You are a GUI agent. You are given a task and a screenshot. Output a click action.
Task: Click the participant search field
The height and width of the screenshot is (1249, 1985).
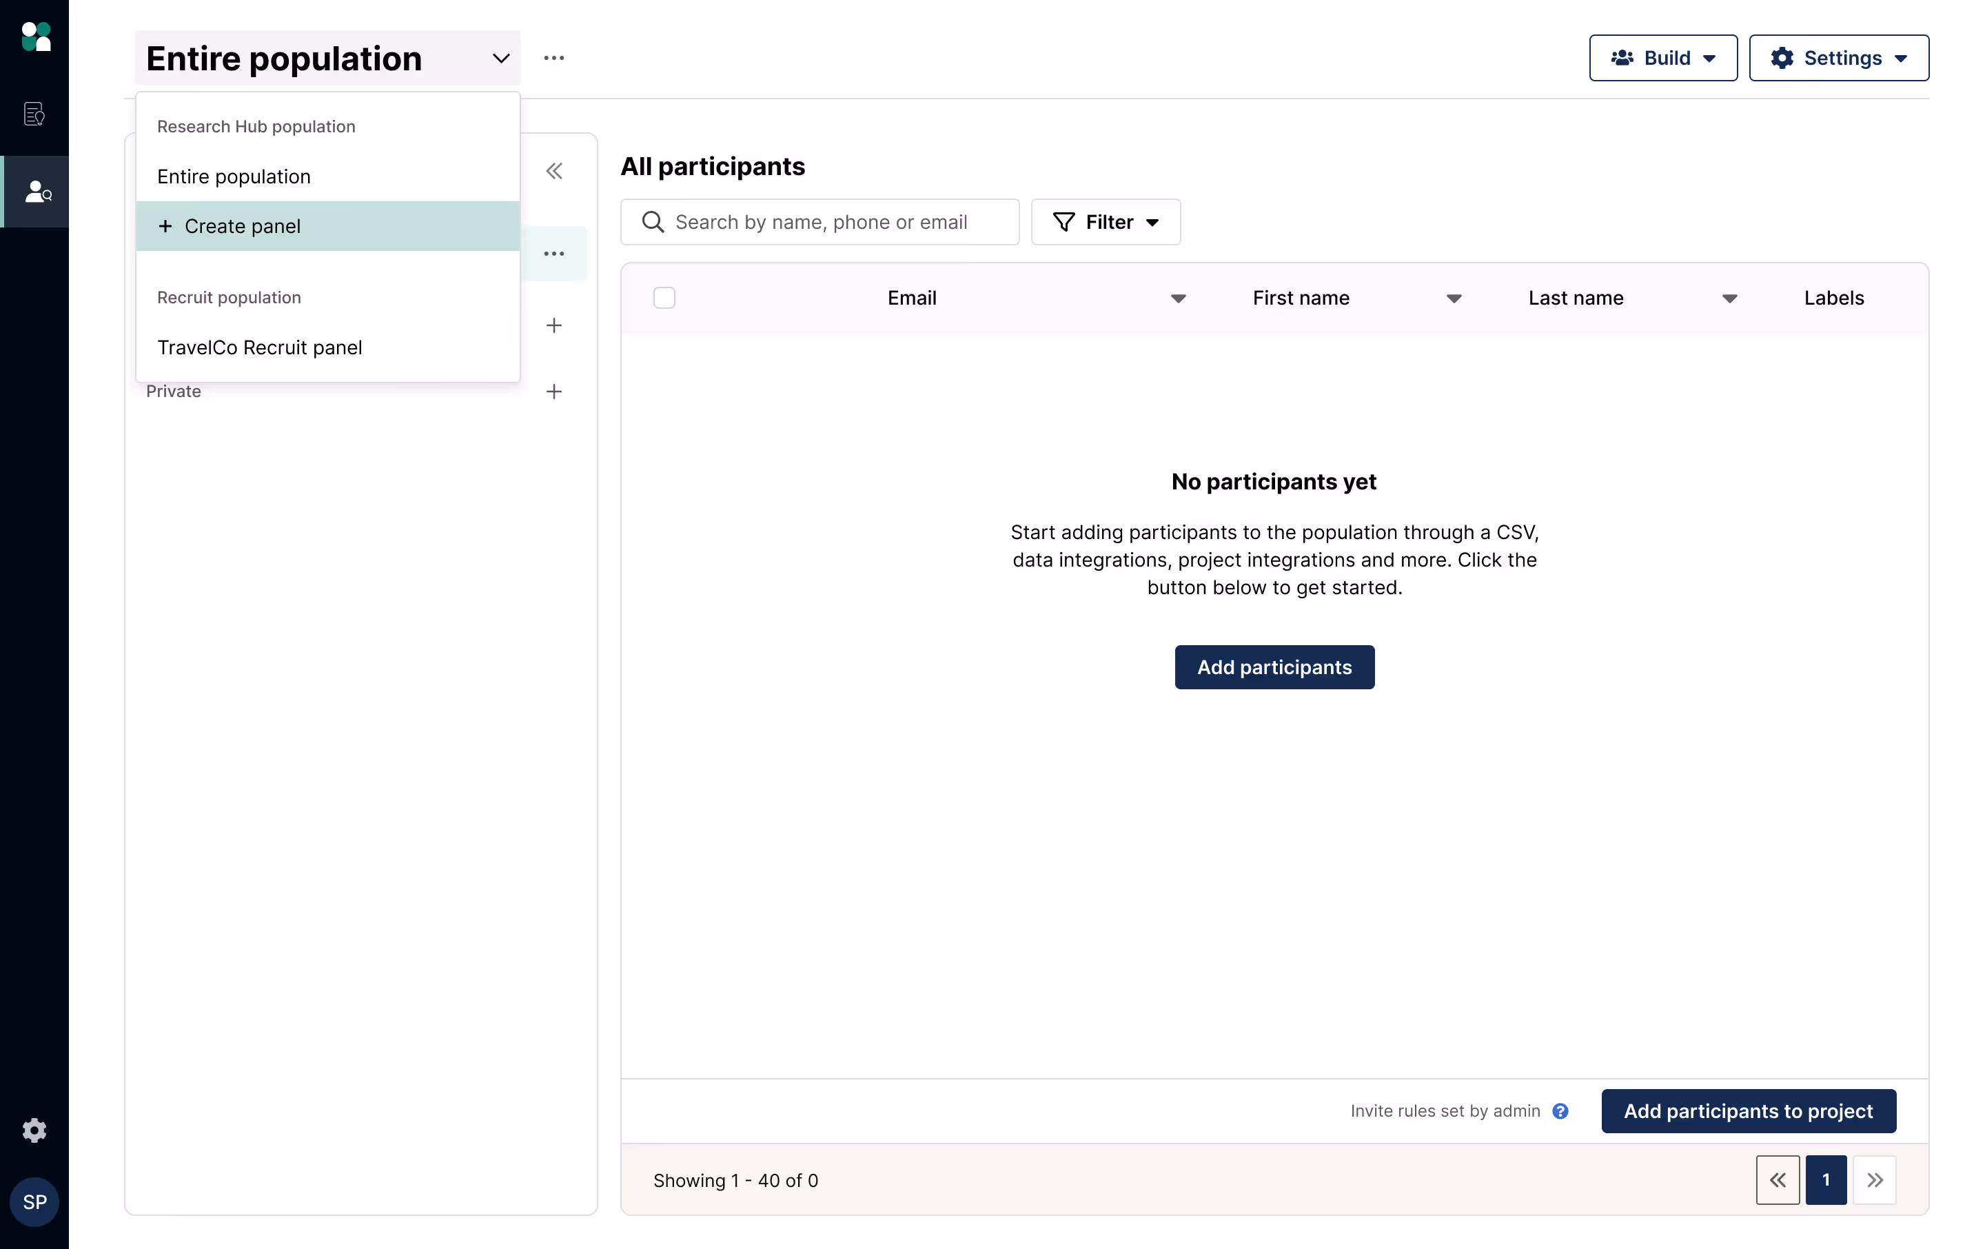pyautogui.click(x=820, y=222)
